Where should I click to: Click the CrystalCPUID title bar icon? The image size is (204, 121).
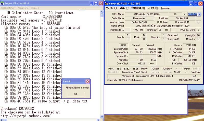tap(107, 4)
